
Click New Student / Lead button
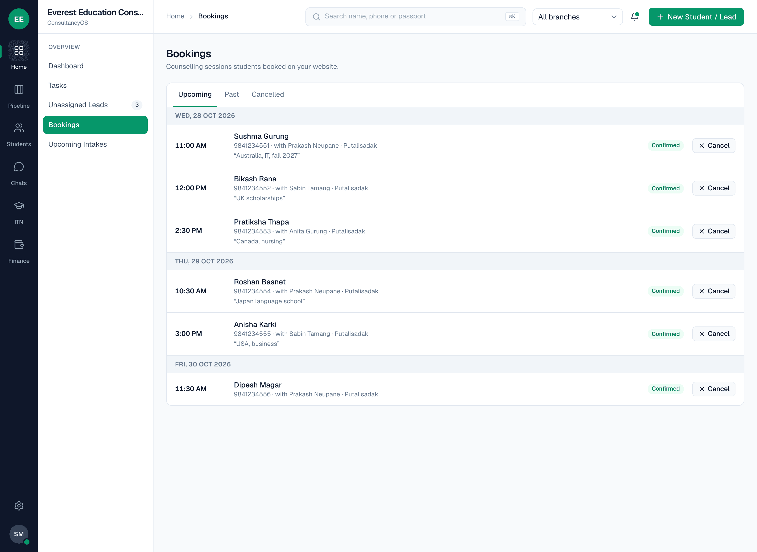696,17
